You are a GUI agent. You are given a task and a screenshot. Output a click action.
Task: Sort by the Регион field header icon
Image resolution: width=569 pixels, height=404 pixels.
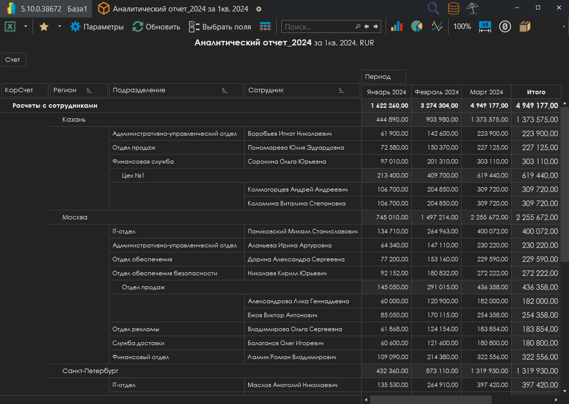pos(89,90)
